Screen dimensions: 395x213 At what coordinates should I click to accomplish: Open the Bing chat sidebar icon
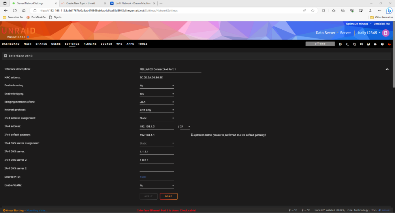[x=389, y=10]
